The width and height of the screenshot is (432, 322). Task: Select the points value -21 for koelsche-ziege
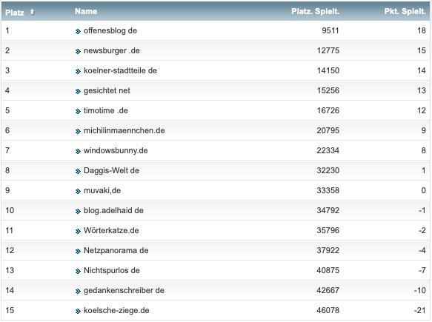(x=420, y=310)
